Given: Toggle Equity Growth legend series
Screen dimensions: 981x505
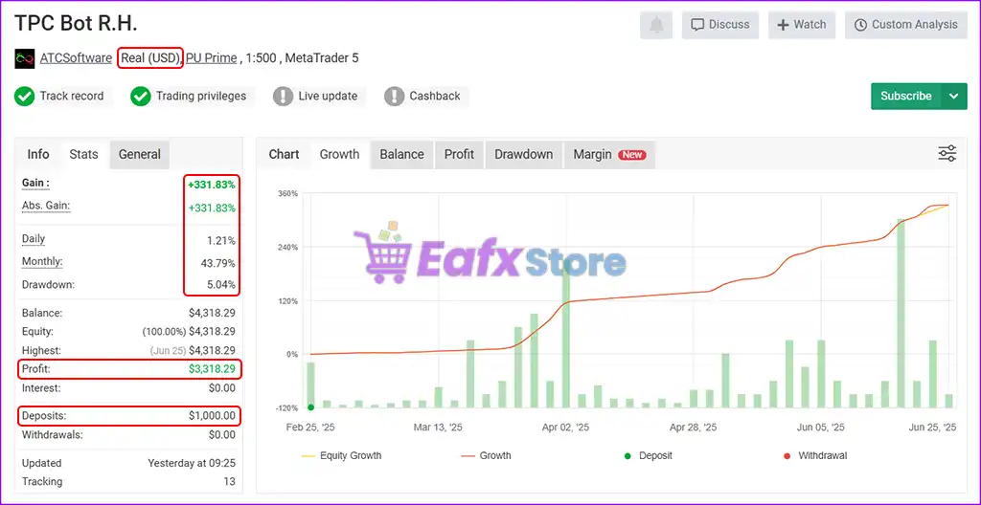Looking at the screenshot, I should 342,455.
